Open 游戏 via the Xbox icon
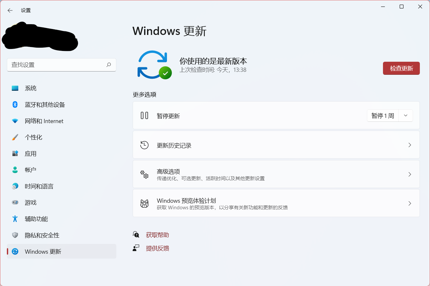 (15, 202)
